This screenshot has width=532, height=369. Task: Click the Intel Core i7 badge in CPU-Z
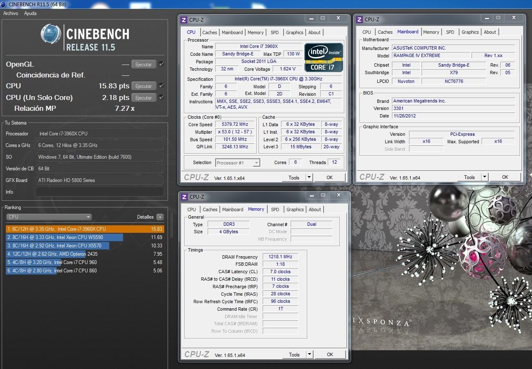(x=324, y=57)
